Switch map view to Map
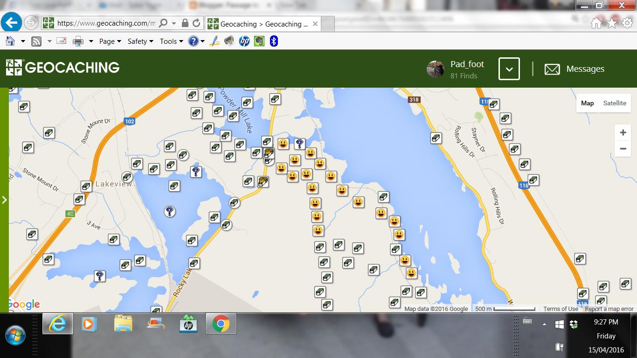Viewport: 637px width, 358px height. coord(587,103)
